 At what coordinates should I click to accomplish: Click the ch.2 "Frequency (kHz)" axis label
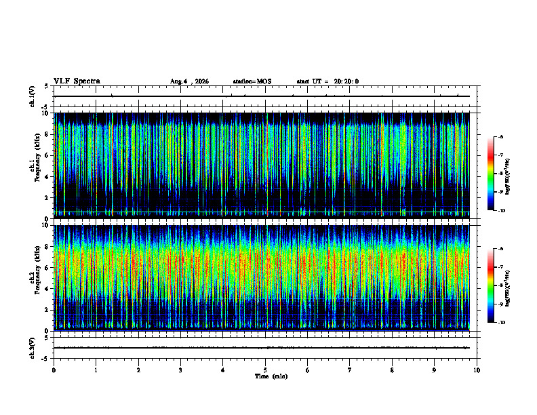[x=37, y=270]
